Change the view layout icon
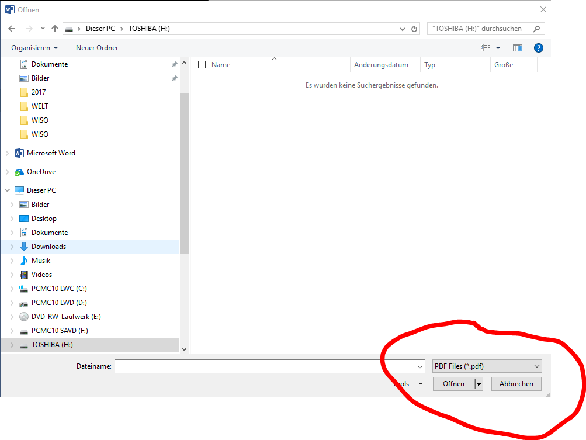 (x=486, y=48)
